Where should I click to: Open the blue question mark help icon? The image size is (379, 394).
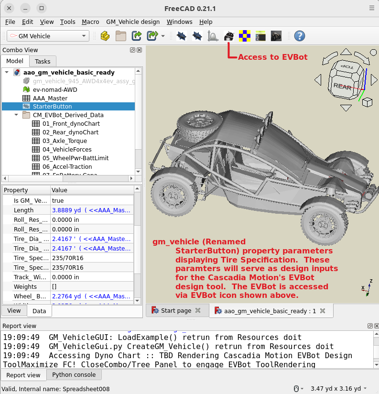299,36
